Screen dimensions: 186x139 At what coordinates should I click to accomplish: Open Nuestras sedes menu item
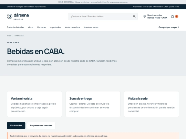click(x=91, y=27)
